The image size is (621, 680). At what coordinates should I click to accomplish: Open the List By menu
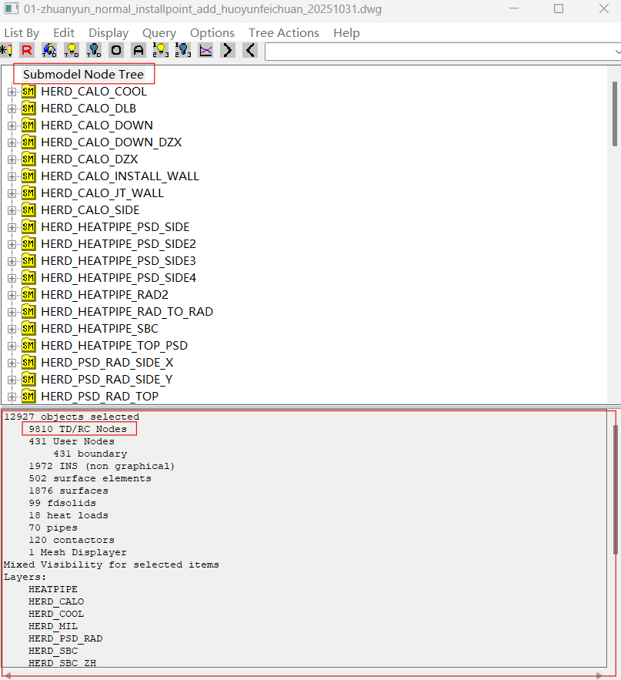pyautogui.click(x=22, y=33)
